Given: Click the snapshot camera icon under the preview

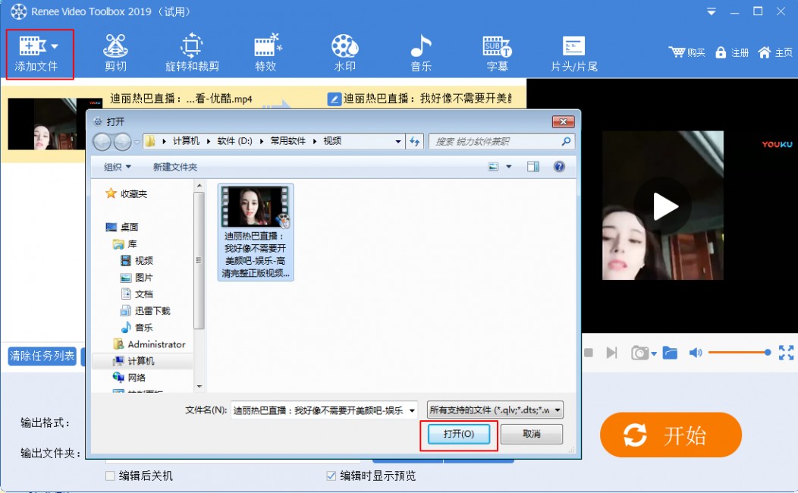Looking at the screenshot, I should coord(639,353).
